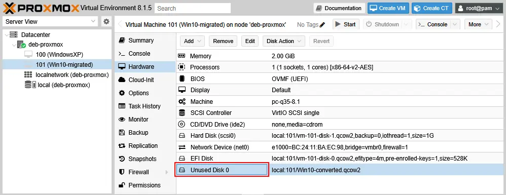Select 100 (WindowsXP) in the tree

(57, 55)
